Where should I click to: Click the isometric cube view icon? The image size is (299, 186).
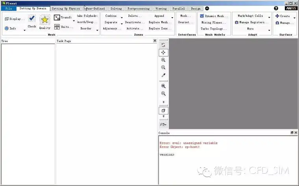pyautogui.click(x=163, y=110)
